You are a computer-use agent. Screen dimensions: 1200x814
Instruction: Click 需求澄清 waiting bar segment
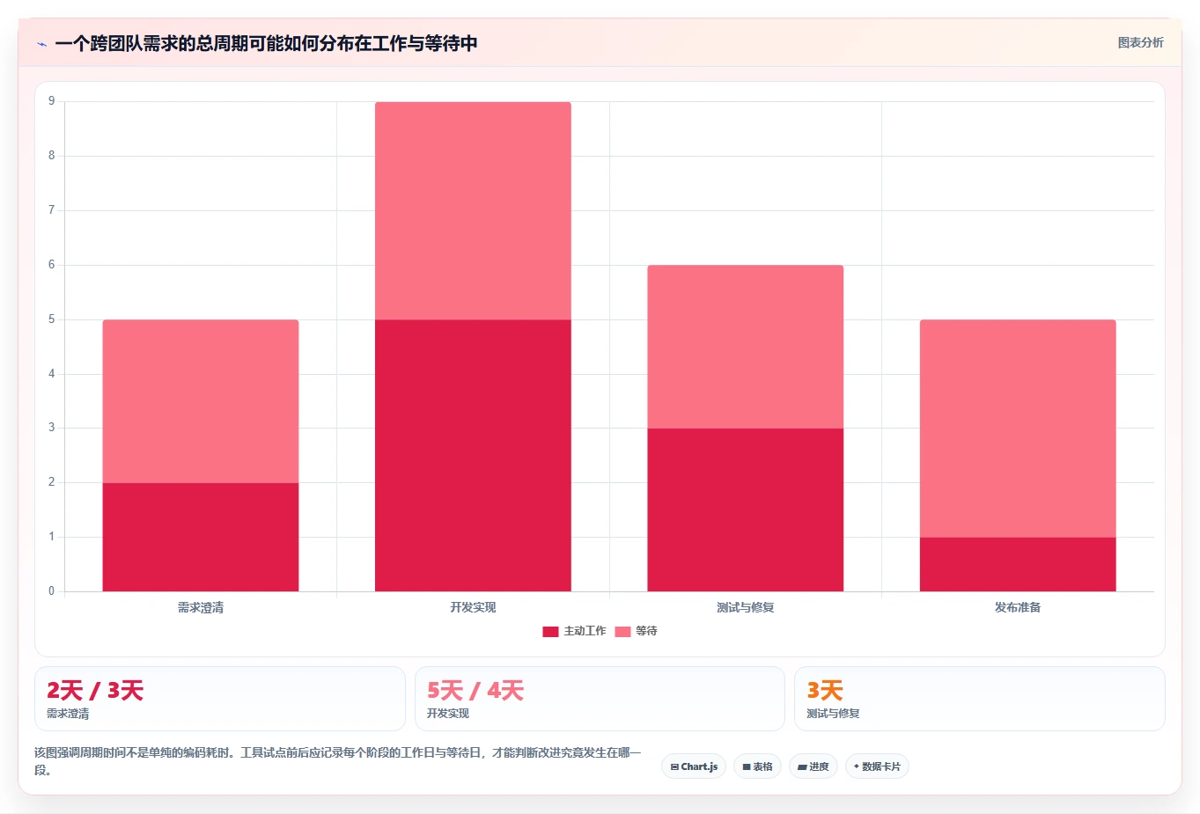coord(201,401)
